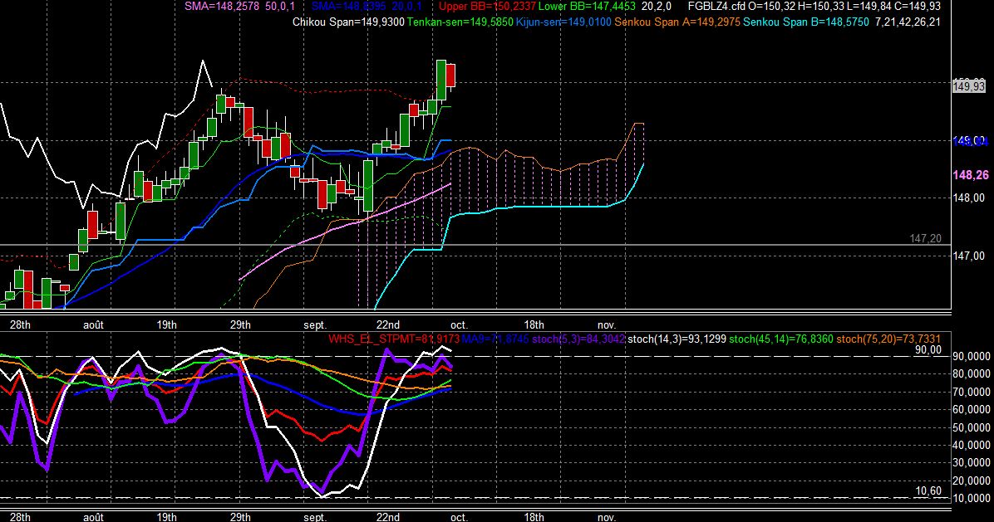The height and width of the screenshot is (522, 994).
Task: Click the tall green candle before the last red one
Action: 441,80
